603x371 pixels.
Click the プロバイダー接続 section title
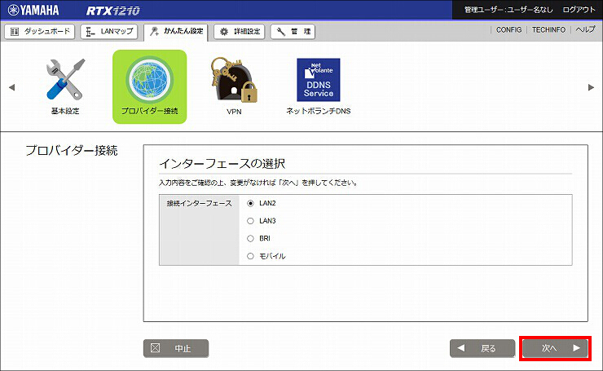click(72, 151)
